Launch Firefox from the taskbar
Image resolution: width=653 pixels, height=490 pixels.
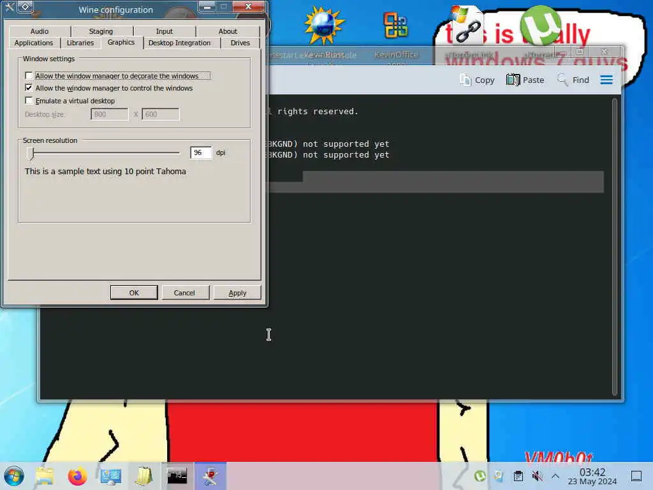click(77, 476)
